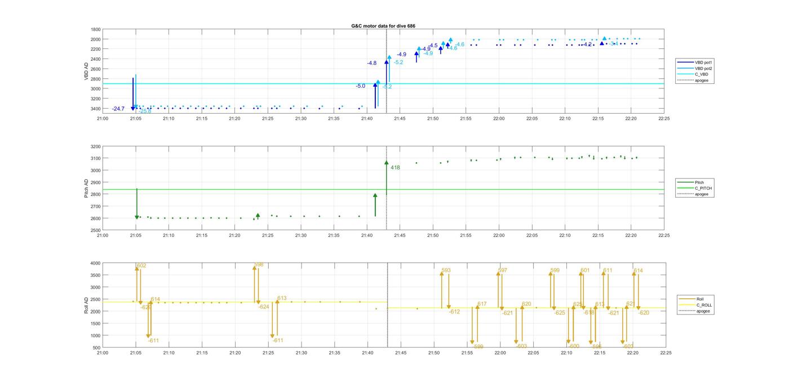The image size is (789, 390).
Task: Click the '4000' tick on the Roll axis
Action: pyautogui.click(x=96, y=263)
